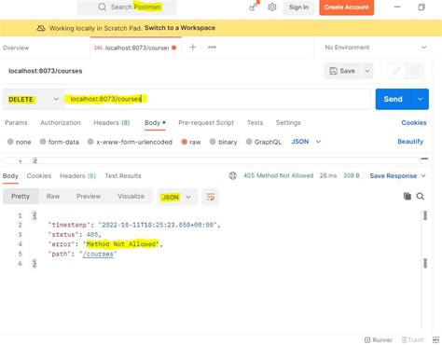Copy the response with clipboard icon
Screen dimensions: 442x345
[x=407, y=196]
